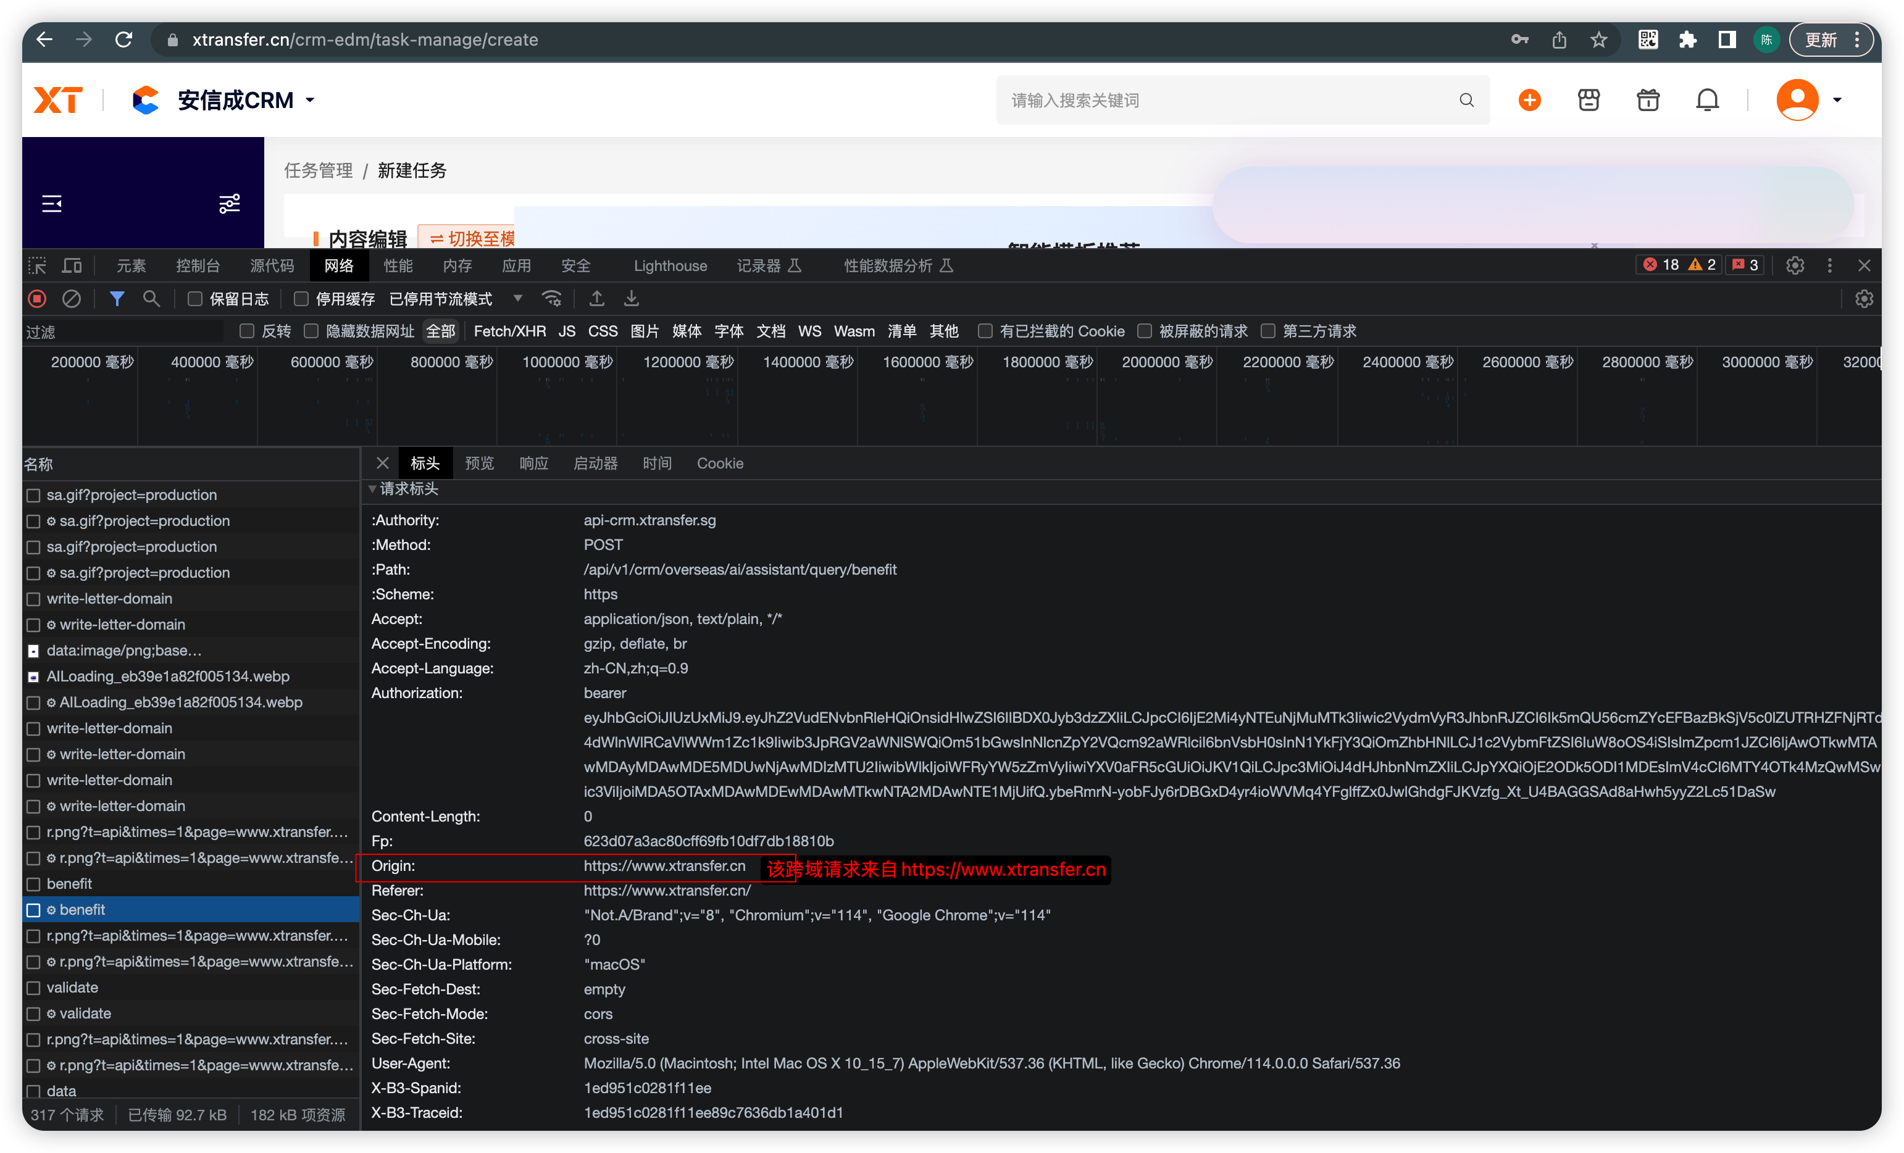Viewport: 1904px width, 1153px height.
Task: Select the validate request in list
Action: point(73,987)
